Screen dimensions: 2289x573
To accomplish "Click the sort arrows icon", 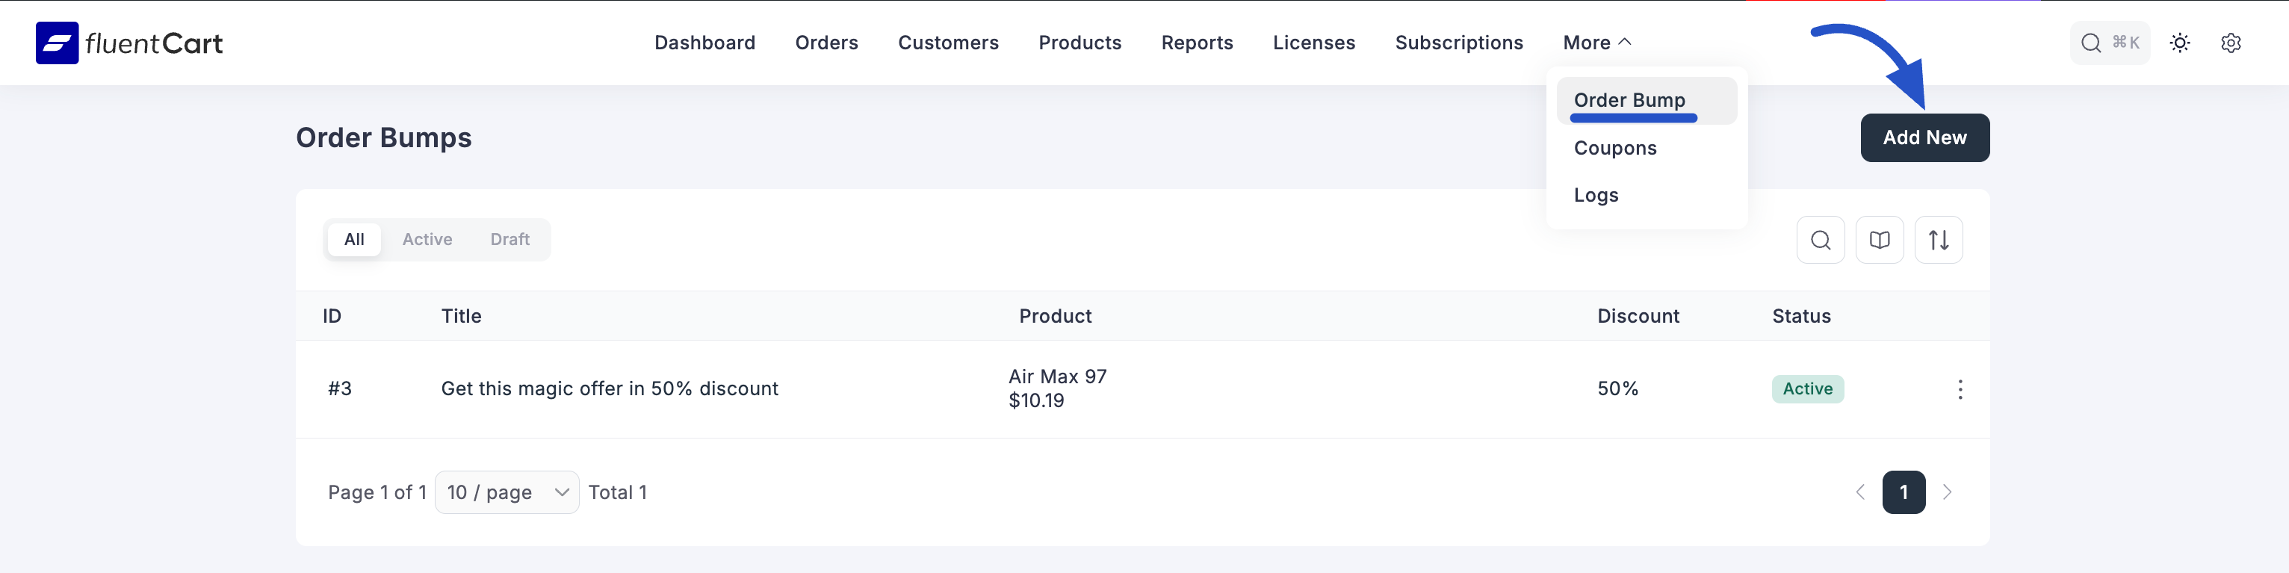I will tap(1938, 240).
